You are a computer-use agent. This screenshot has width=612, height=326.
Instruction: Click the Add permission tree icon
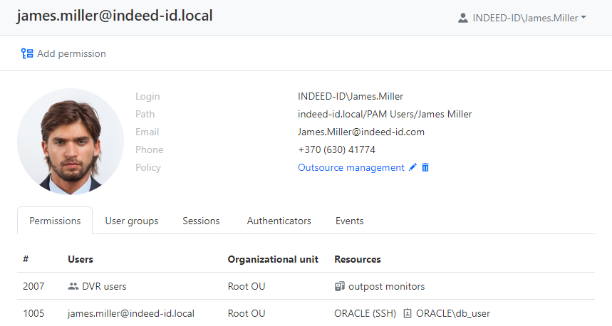pyautogui.click(x=27, y=53)
